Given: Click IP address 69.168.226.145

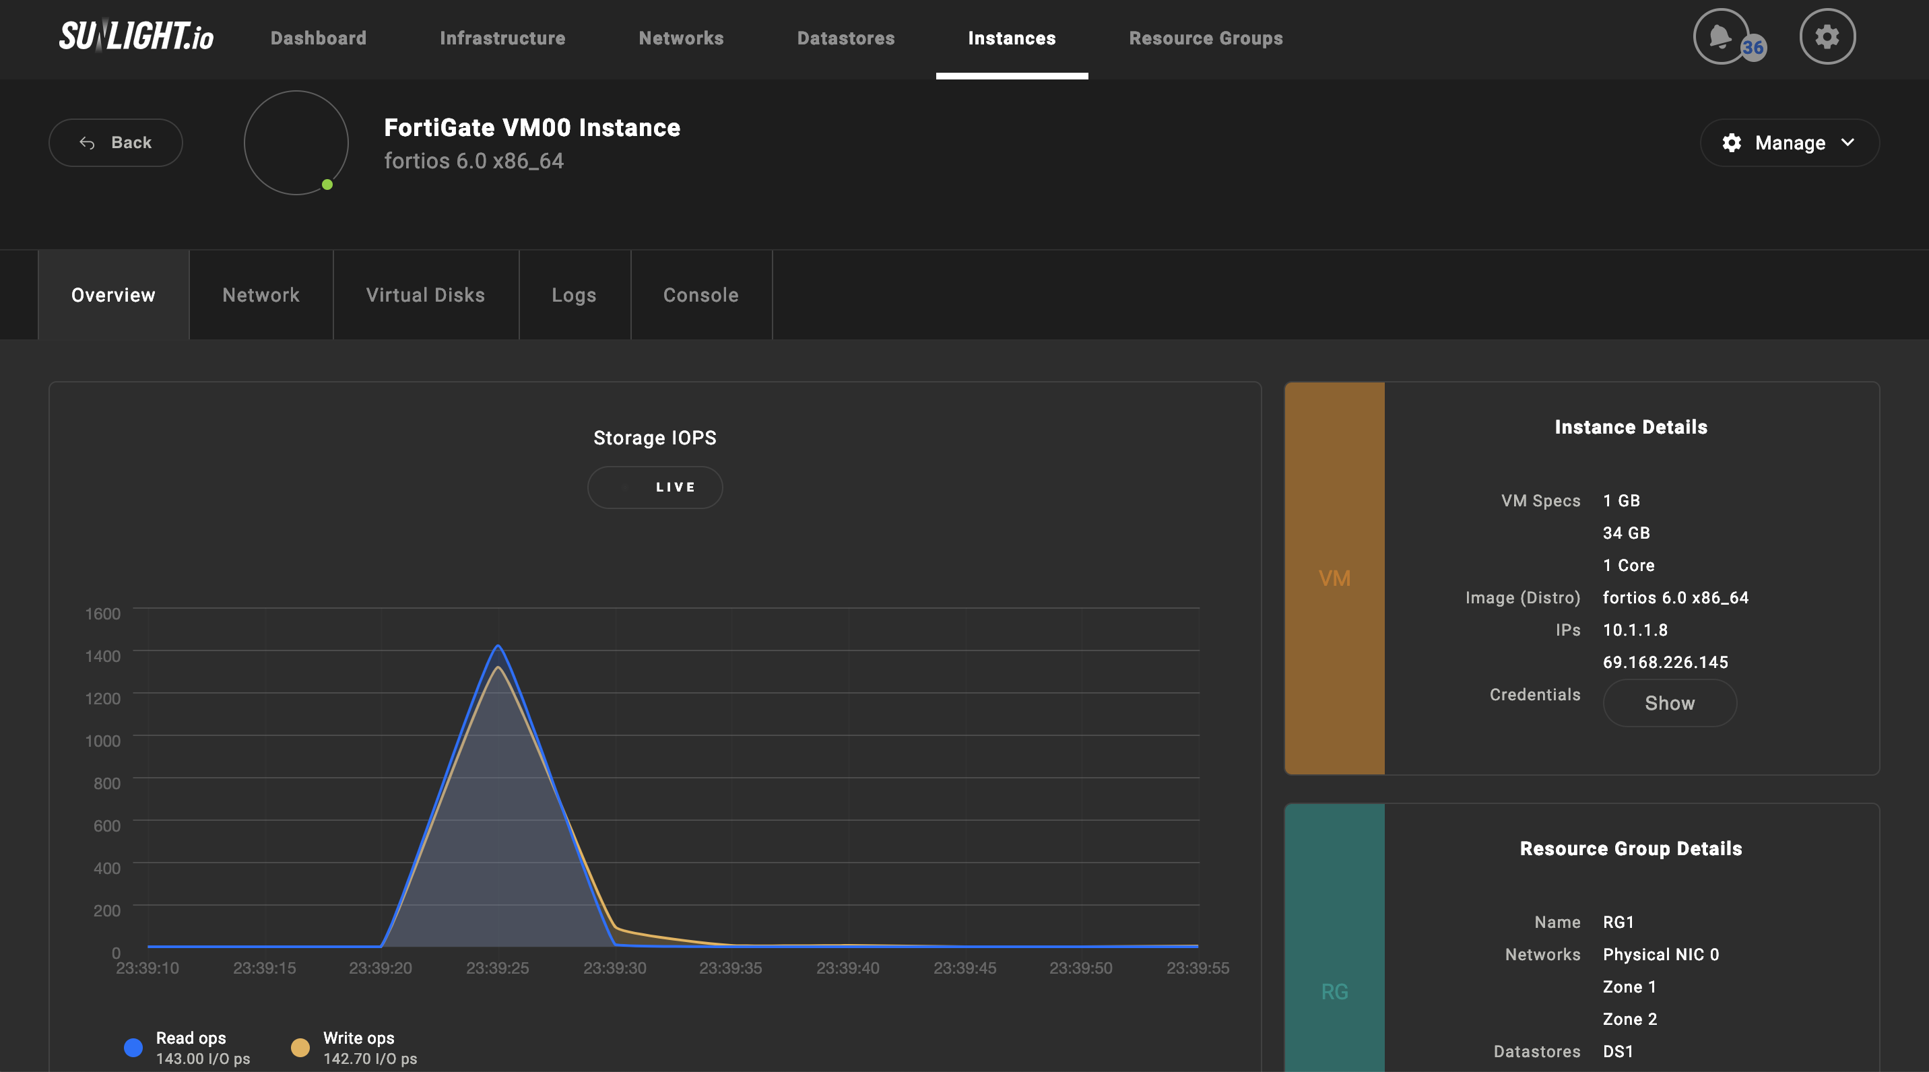Looking at the screenshot, I should (1666, 662).
